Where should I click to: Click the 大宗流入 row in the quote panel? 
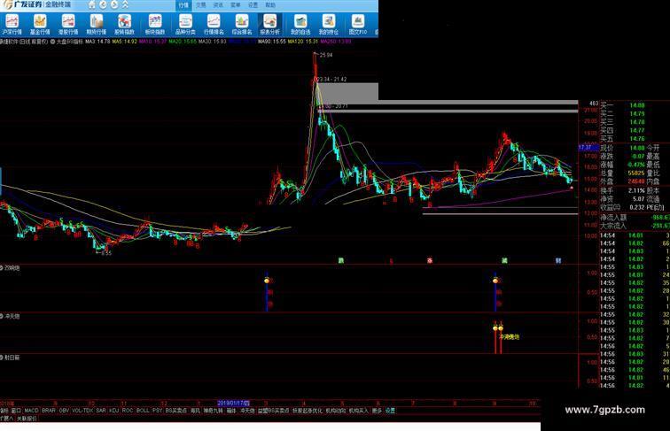635,226
